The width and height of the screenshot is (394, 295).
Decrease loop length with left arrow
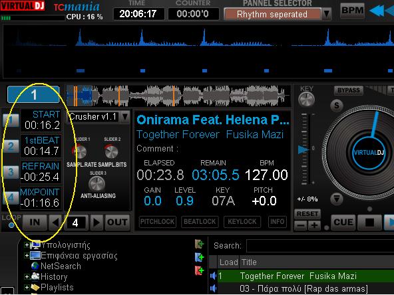pyautogui.click(x=55, y=223)
